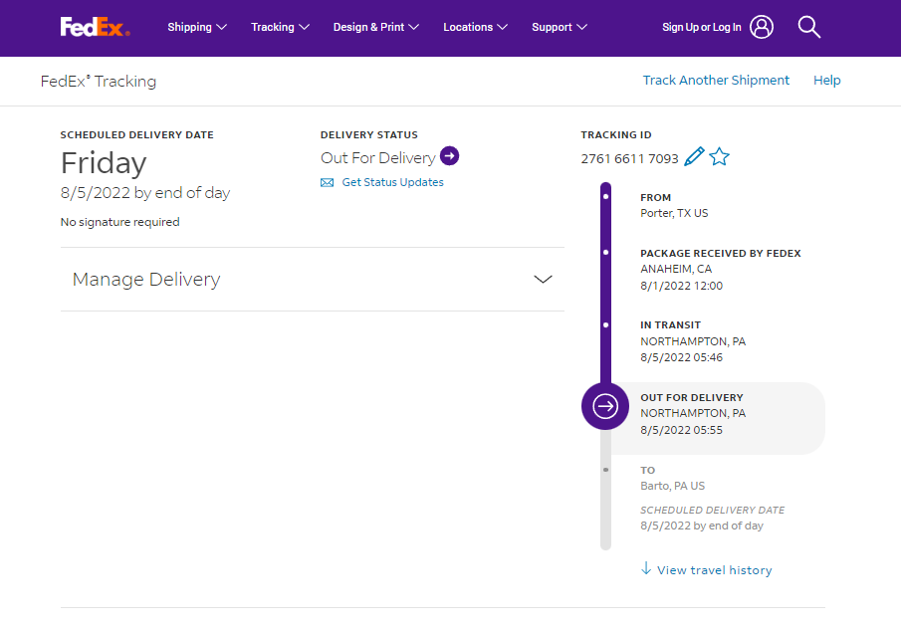This screenshot has height=631, width=901.
Task: Click the down arrow next to View travel history
Action: click(646, 568)
